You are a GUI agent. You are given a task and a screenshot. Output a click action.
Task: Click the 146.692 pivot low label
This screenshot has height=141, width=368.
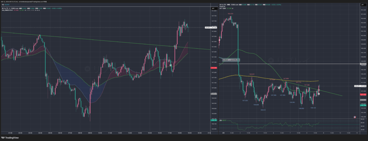302,108
